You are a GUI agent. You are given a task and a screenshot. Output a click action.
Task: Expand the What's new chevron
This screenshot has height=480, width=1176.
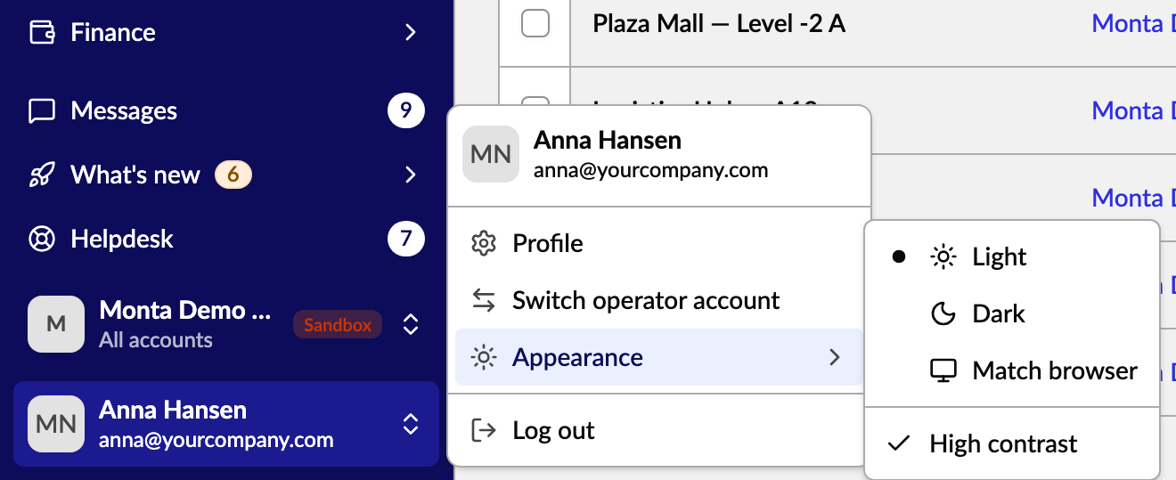click(410, 175)
